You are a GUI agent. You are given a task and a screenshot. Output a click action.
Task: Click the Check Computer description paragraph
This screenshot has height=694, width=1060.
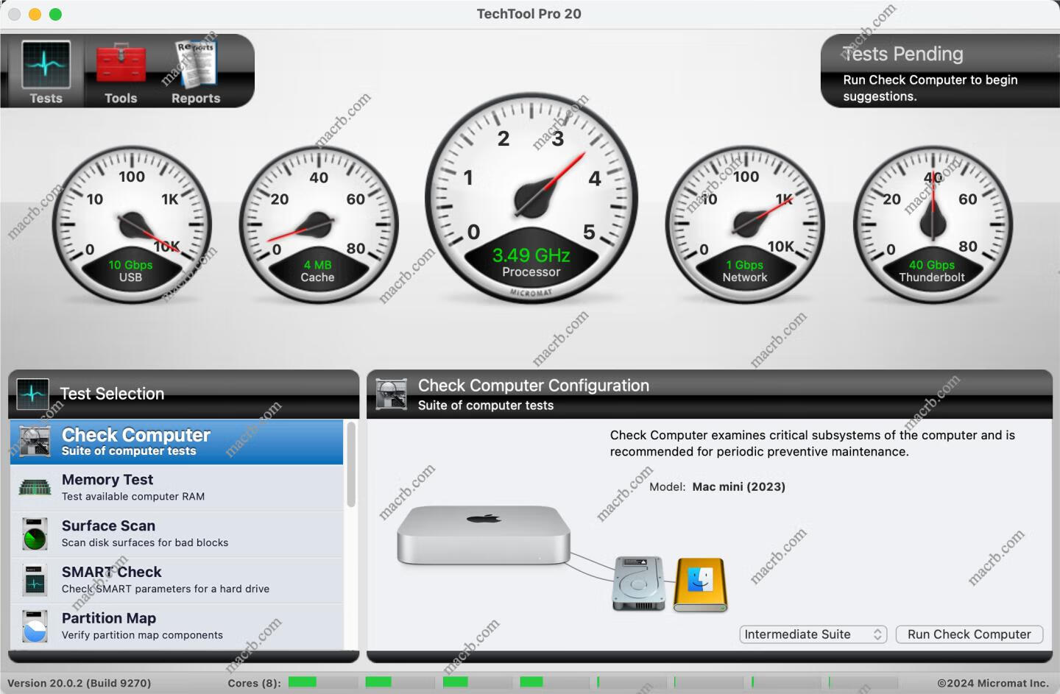click(x=813, y=443)
